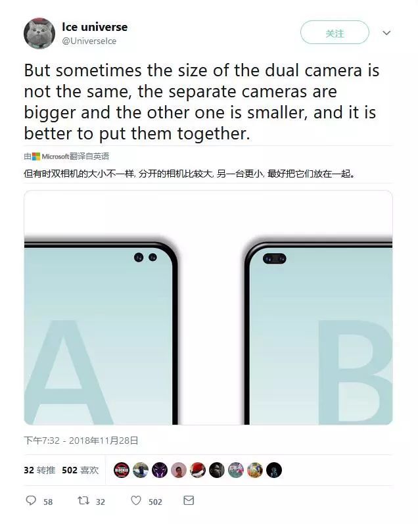The height and width of the screenshot is (524, 418).
Task: Follow the account with 关注 button
Action: 335,32
